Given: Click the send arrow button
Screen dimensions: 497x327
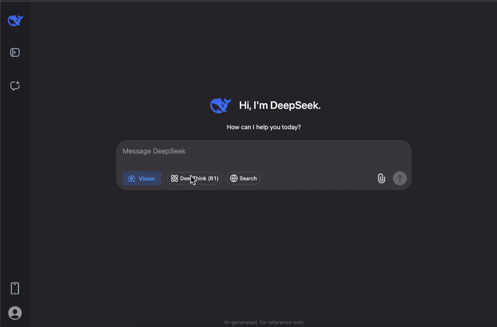Looking at the screenshot, I should click(x=399, y=178).
